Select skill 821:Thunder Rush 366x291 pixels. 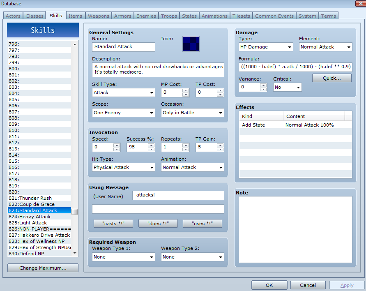coord(39,198)
